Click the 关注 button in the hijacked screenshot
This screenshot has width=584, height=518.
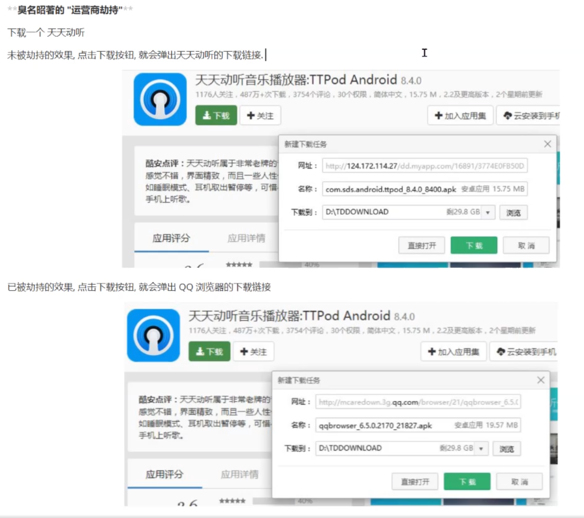tap(254, 351)
